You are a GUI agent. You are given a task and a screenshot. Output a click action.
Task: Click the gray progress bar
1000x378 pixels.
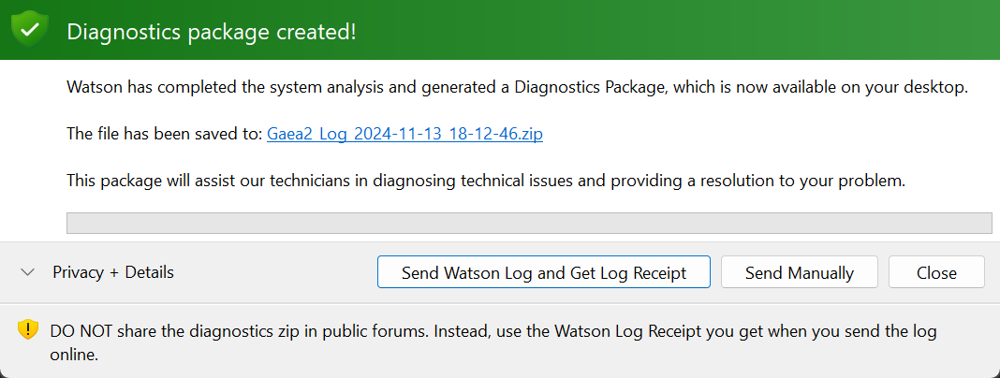pyautogui.click(x=529, y=223)
